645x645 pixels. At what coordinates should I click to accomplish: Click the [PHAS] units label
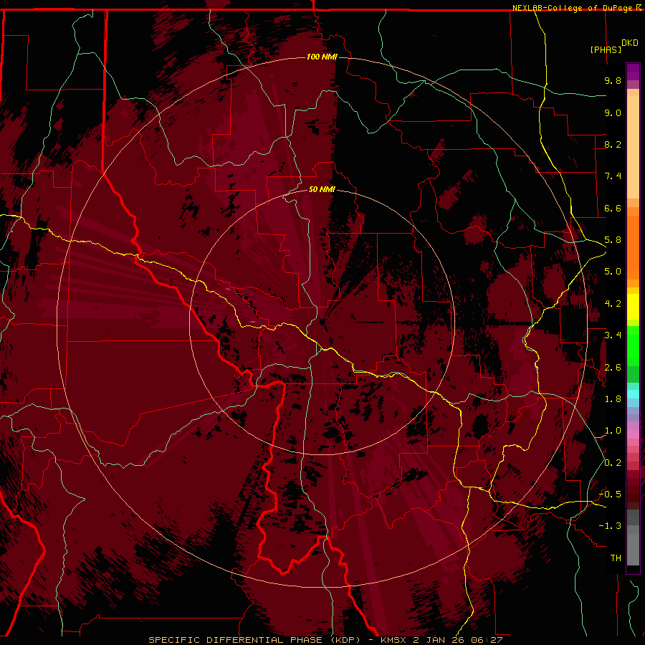(606, 49)
